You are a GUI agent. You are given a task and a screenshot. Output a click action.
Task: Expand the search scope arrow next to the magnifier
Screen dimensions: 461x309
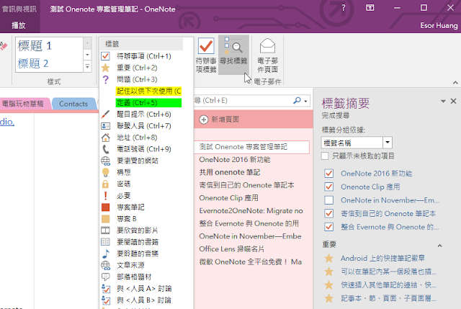(305, 101)
